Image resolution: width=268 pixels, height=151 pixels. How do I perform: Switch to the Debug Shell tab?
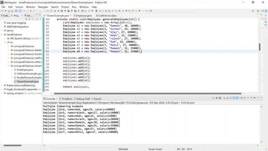tap(82, 99)
